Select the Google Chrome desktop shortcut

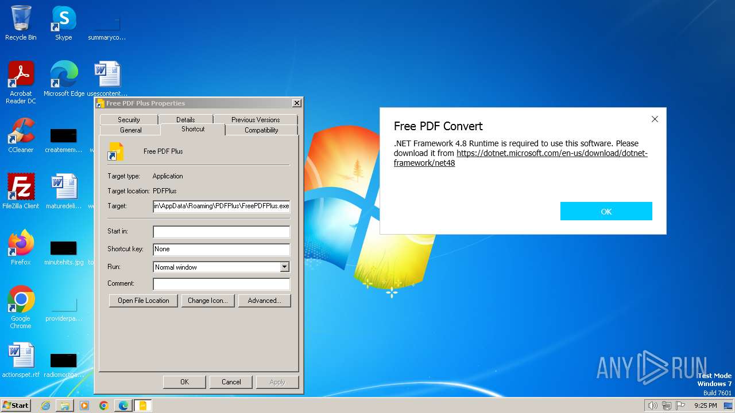tap(21, 307)
